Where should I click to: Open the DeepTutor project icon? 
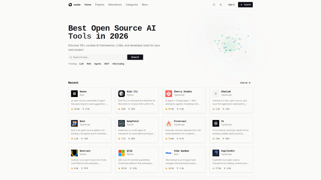(x=121, y=123)
